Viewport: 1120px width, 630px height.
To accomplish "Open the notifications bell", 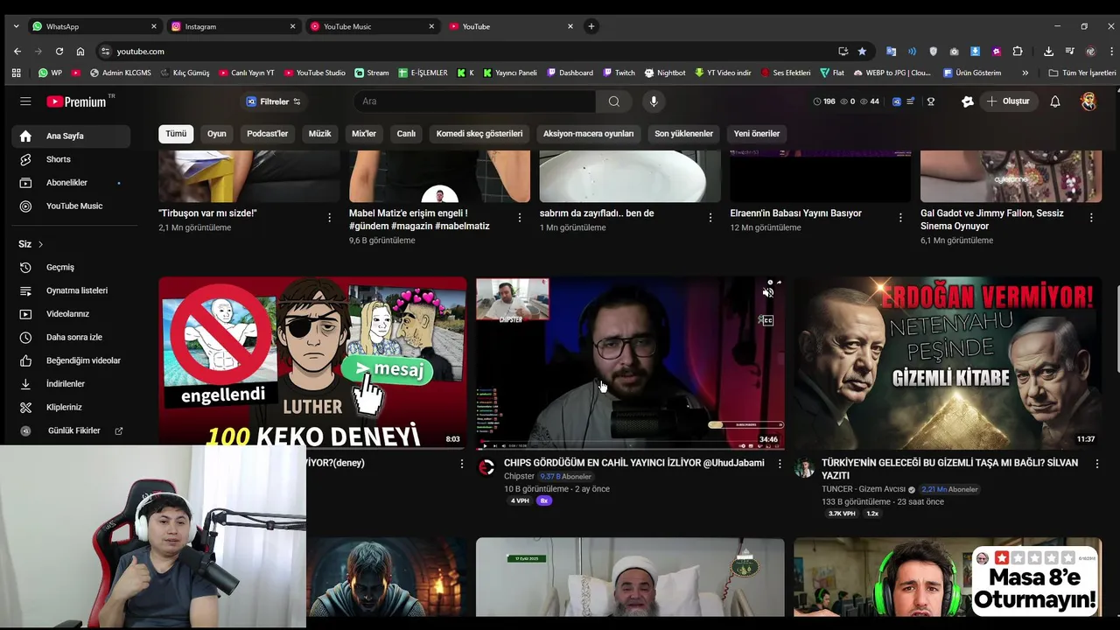I will click(x=1055, y=101).
